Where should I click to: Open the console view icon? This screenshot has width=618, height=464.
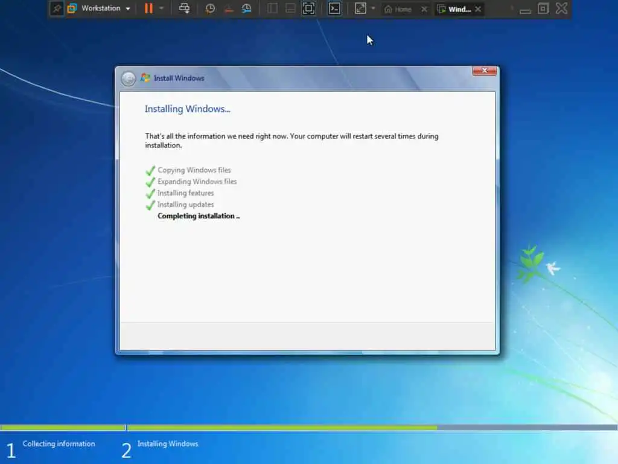tap(334, 8)
